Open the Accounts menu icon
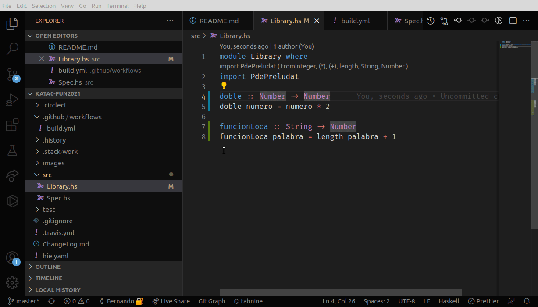This screenshot has height=307, width=538. 12,258
